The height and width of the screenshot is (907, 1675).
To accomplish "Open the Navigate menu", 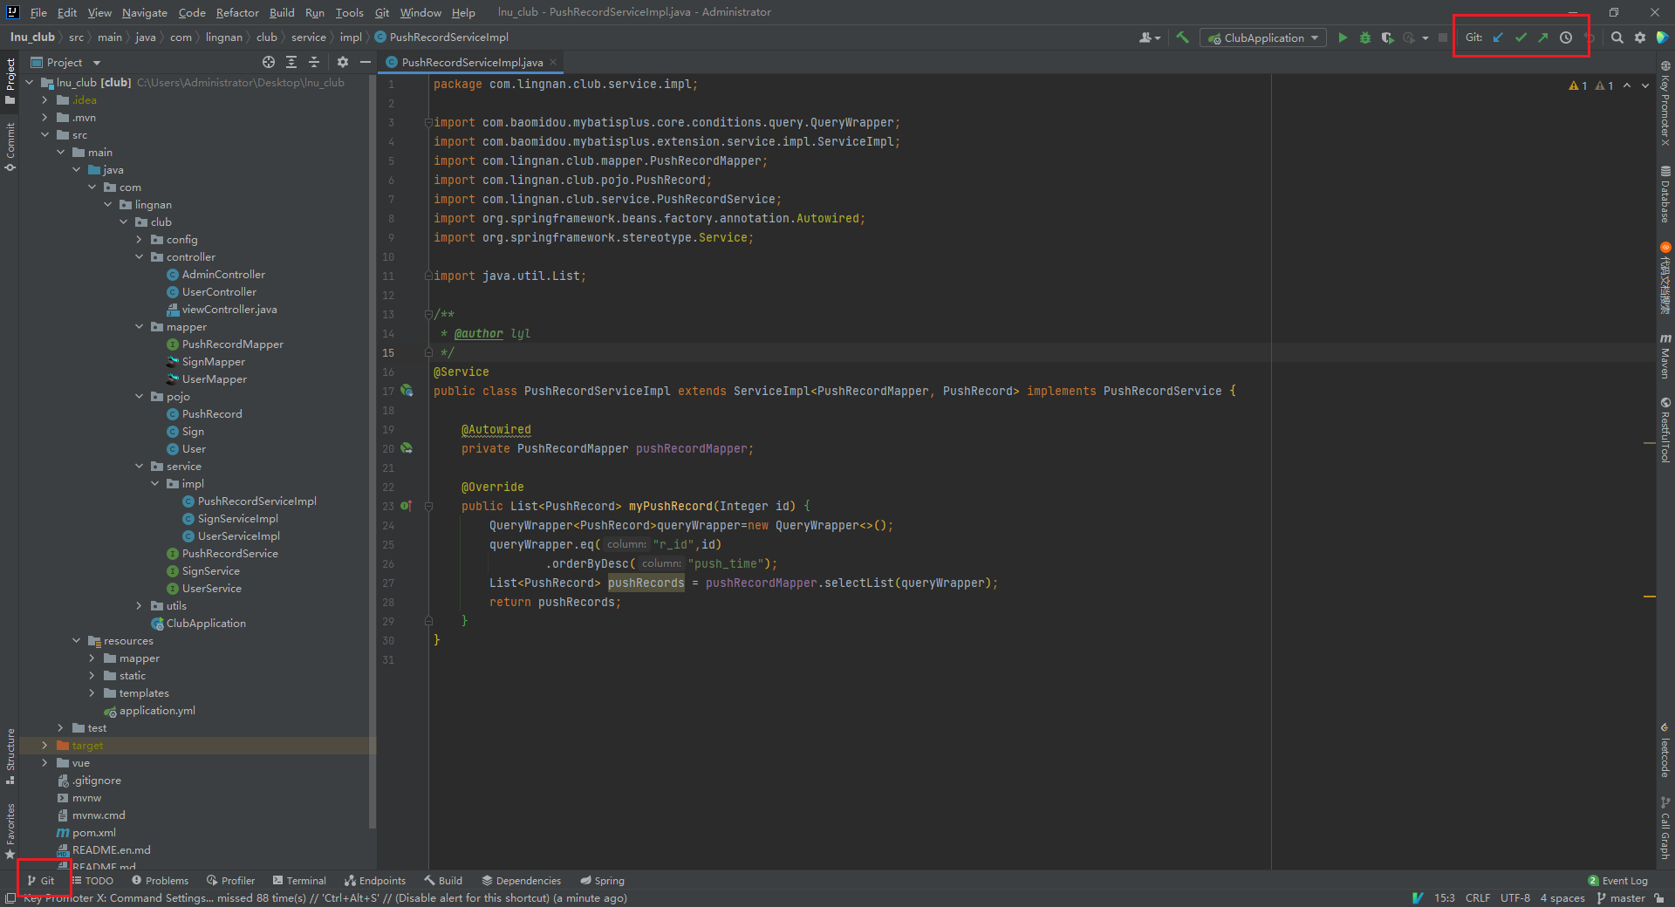I will point(144,12).
